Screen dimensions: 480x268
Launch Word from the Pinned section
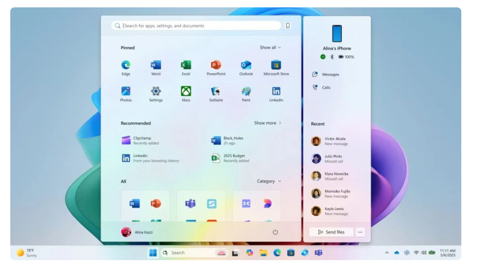156,68
